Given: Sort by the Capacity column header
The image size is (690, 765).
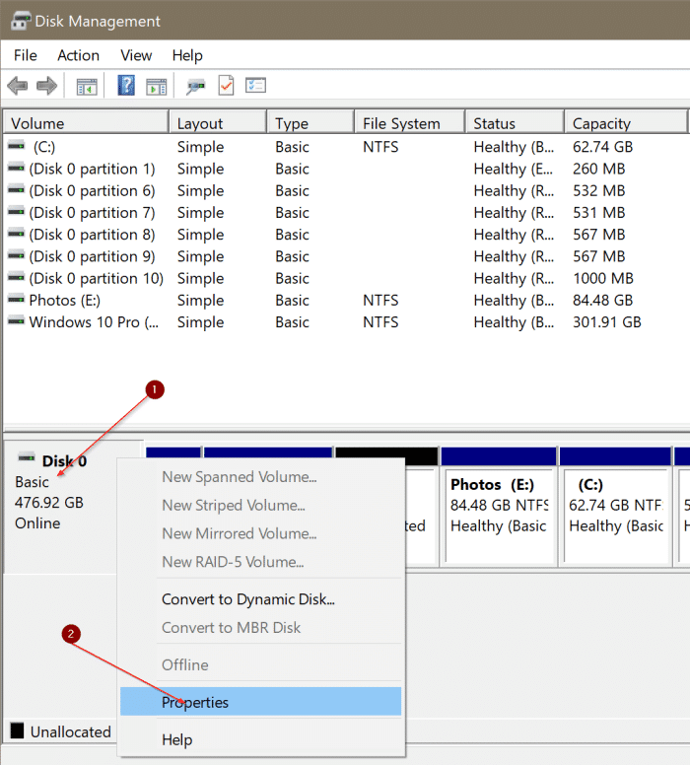Looking at the screenshot, I should coord(626,123).
